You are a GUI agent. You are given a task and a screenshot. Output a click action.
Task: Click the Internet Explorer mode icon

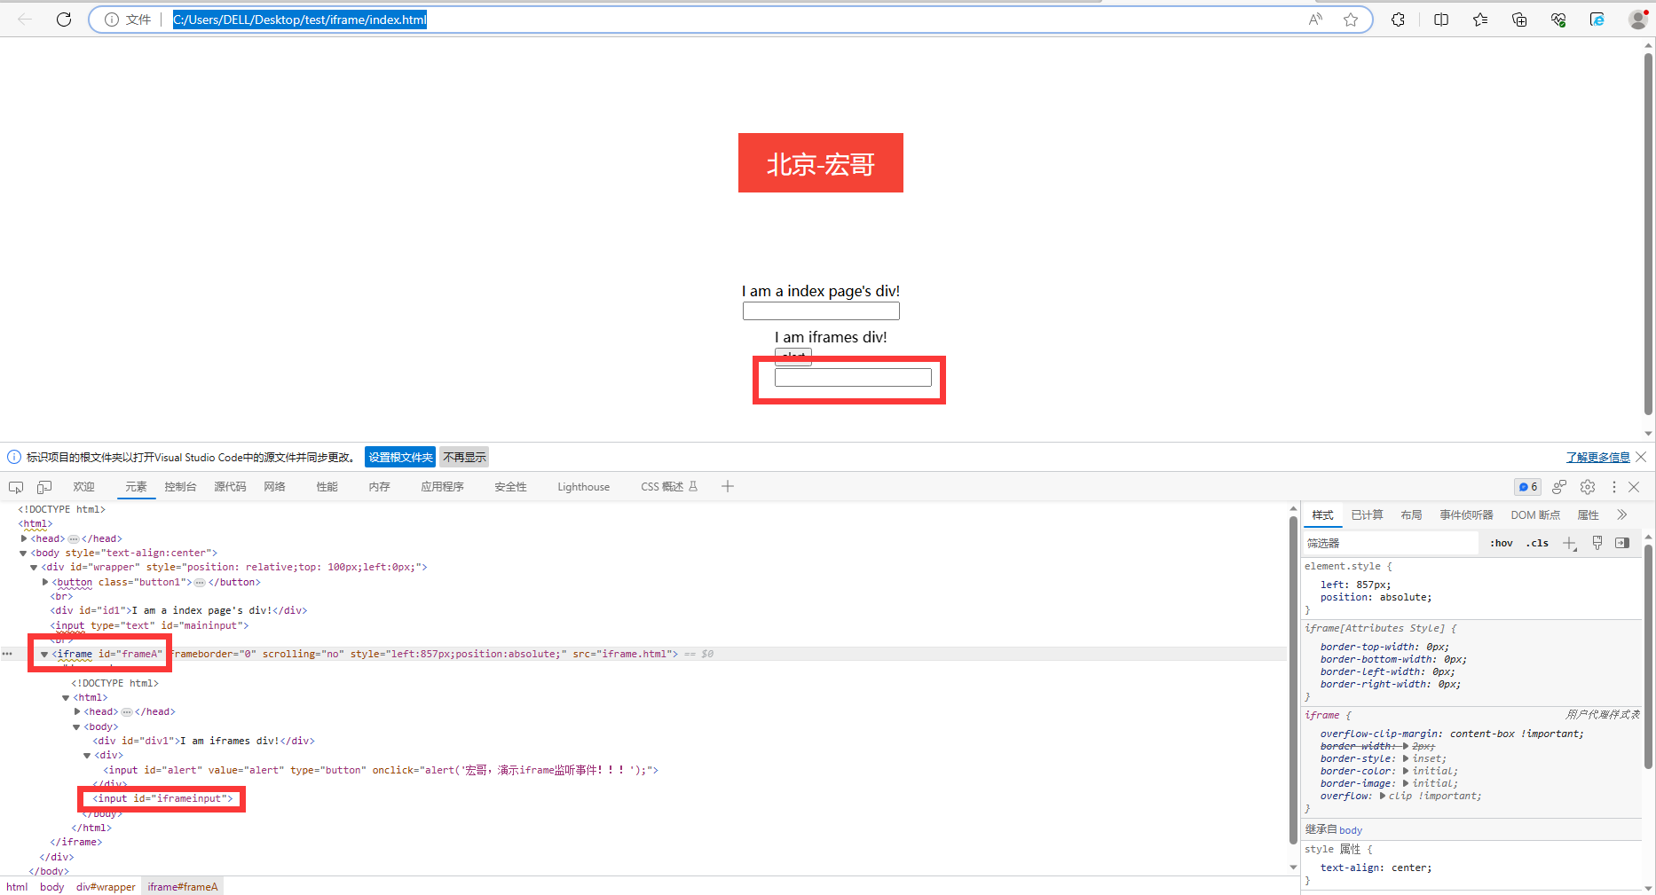[1597, 20]
